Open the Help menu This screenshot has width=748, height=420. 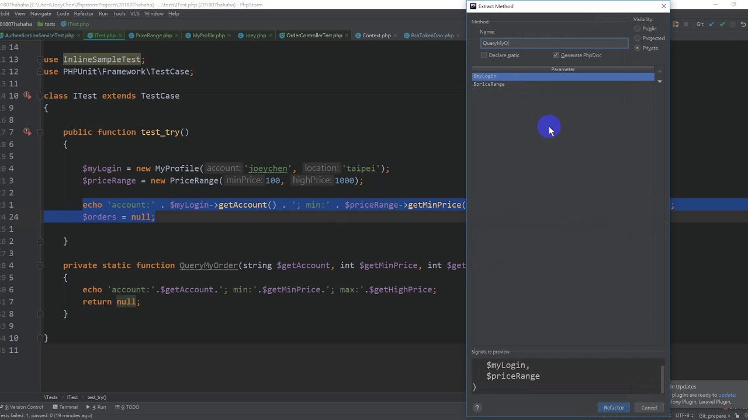pos(174,13)
